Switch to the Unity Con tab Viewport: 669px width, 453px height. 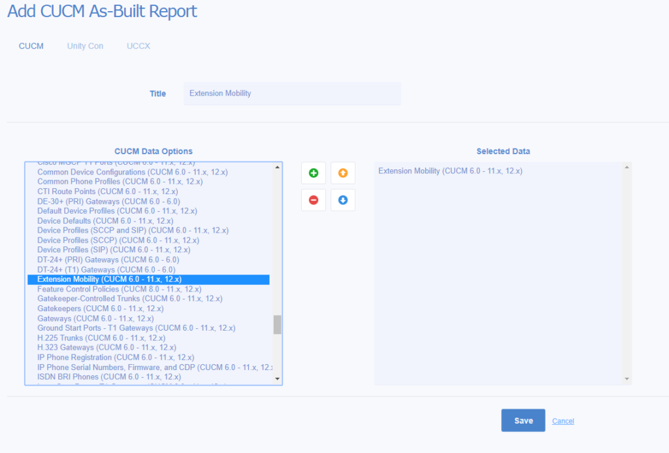[x=85, y=46]
